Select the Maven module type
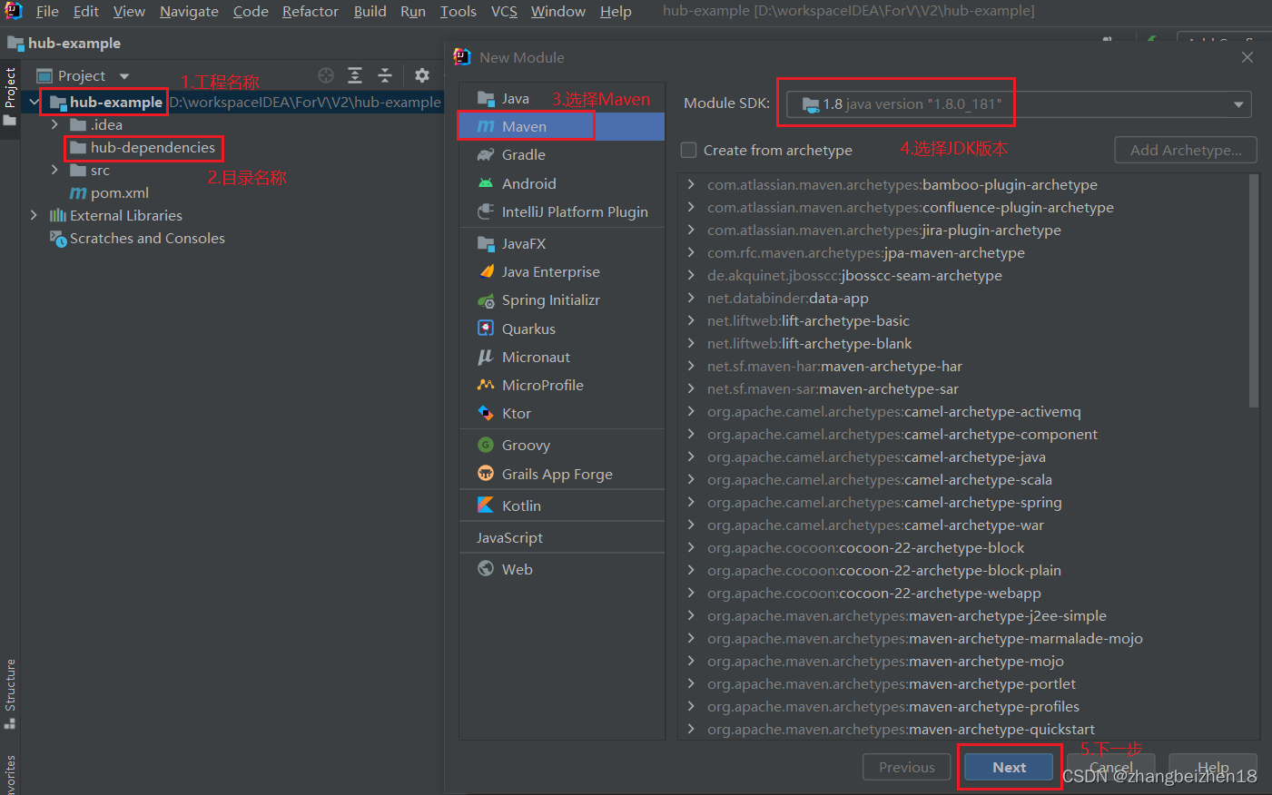Viewport: 1272px width, 795px height. coord(561,127)
